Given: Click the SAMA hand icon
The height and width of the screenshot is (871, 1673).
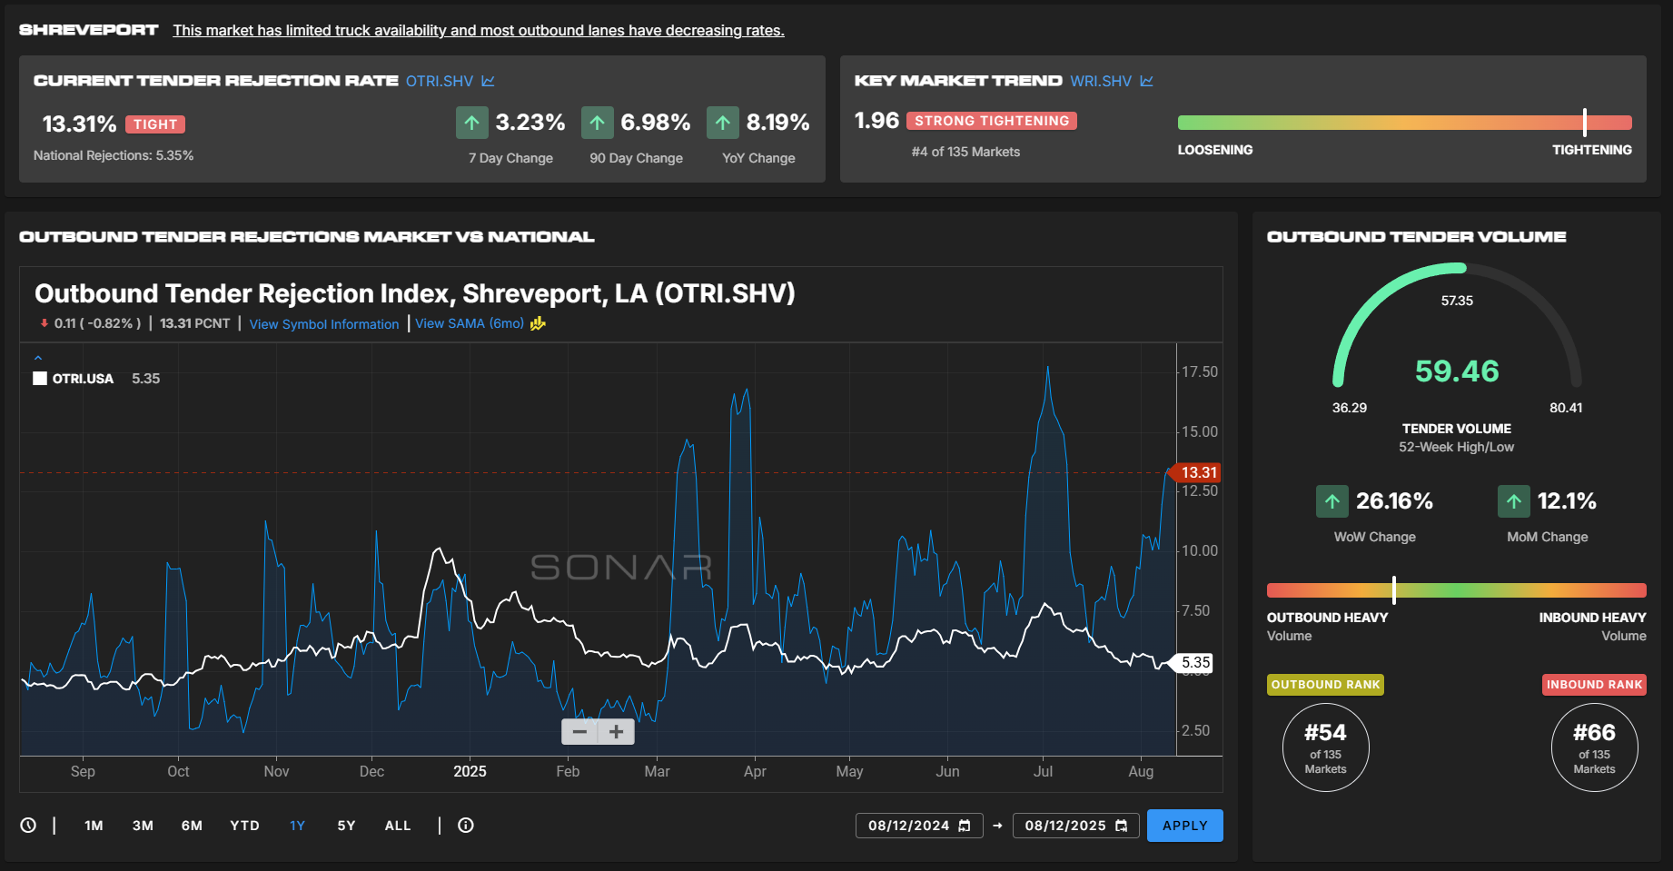Looking at the screenshot, I should coord(538,323).
